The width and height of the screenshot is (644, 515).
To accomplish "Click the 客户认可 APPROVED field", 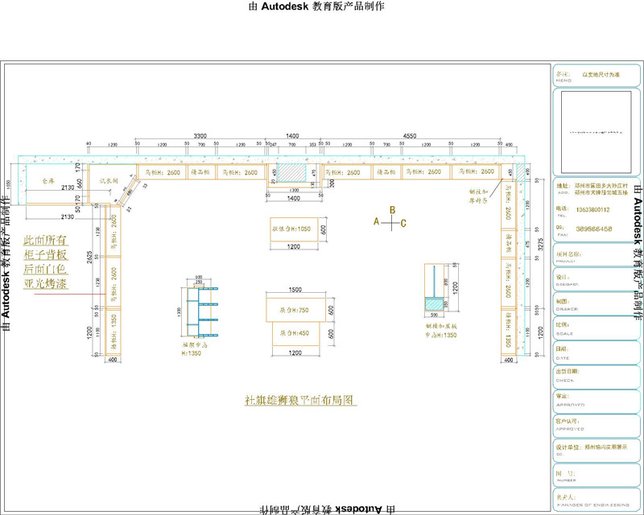I will point(596,425).
